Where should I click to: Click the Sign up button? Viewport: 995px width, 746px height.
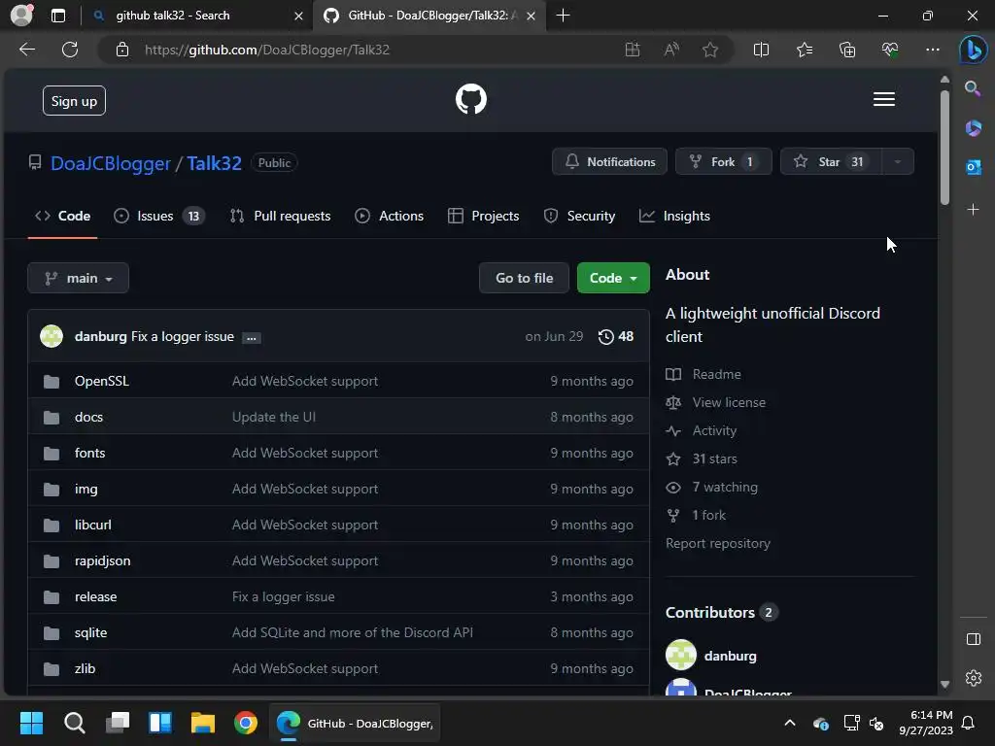click(74, 101)
